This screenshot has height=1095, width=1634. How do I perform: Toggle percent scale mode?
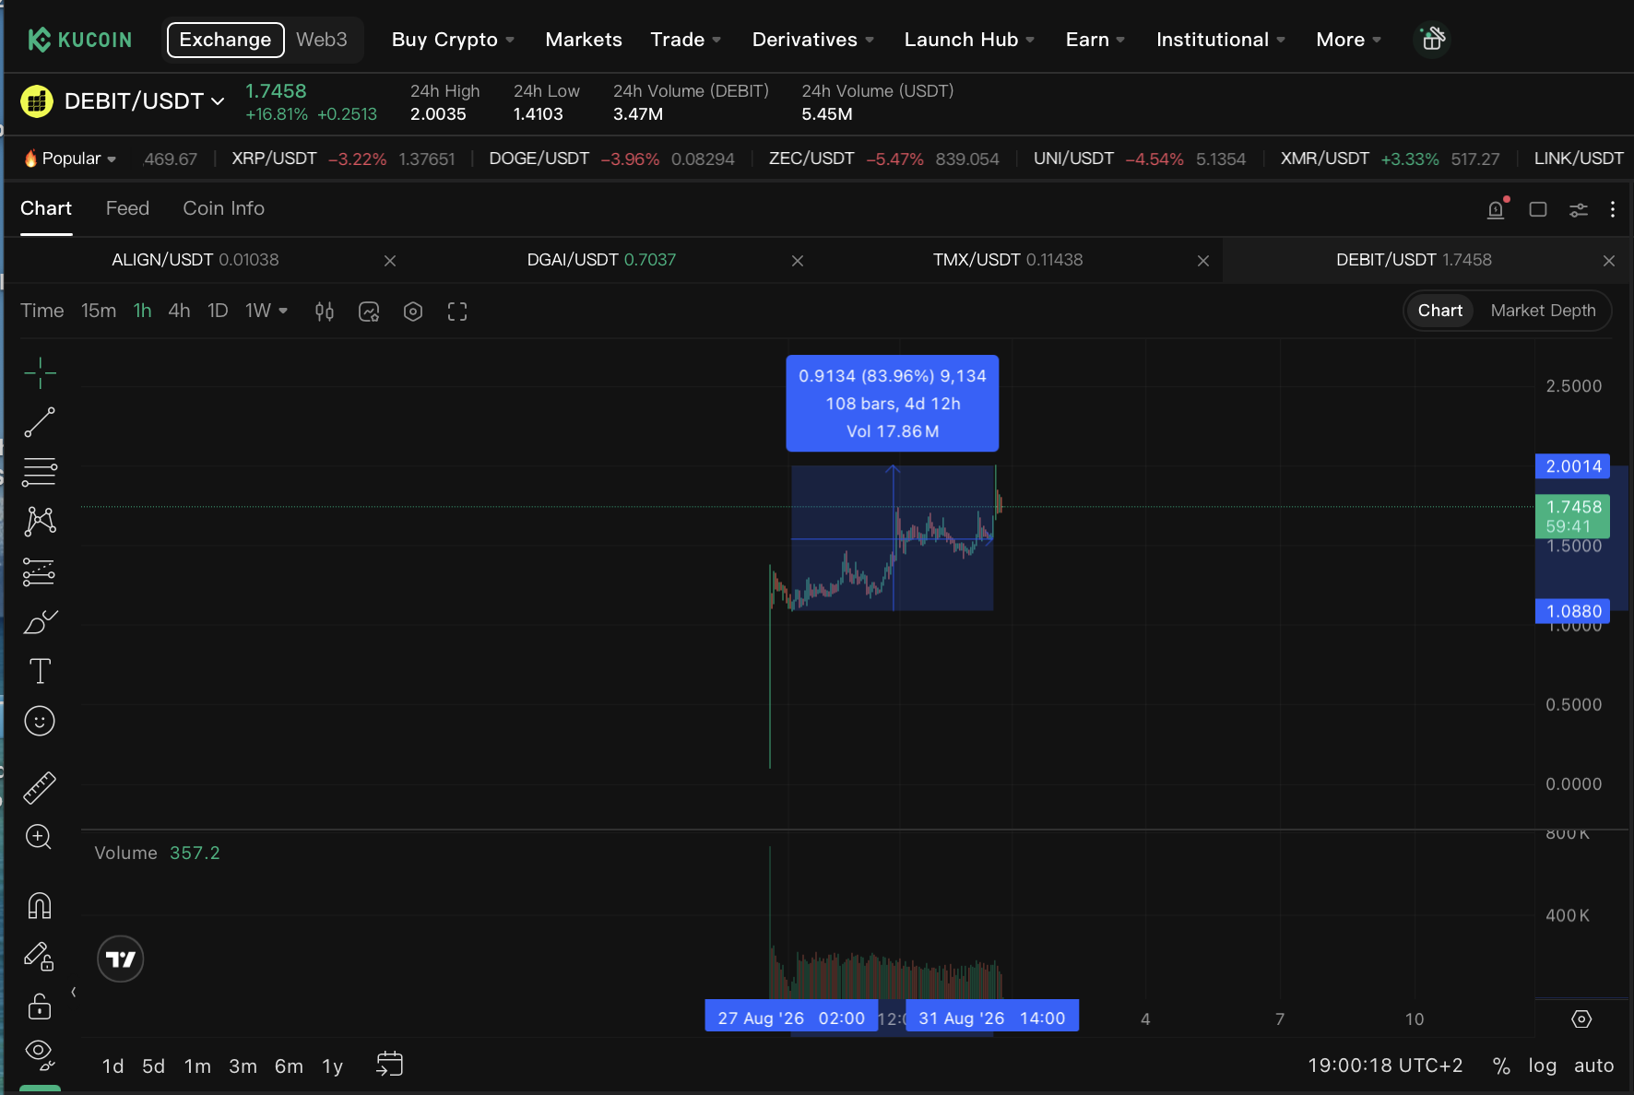(1501, 1066)
